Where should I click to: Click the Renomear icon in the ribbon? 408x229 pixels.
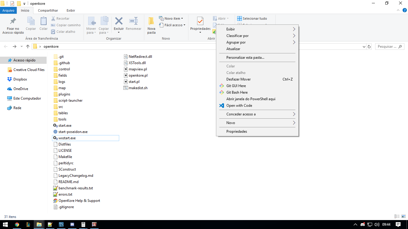coord(134,22)
